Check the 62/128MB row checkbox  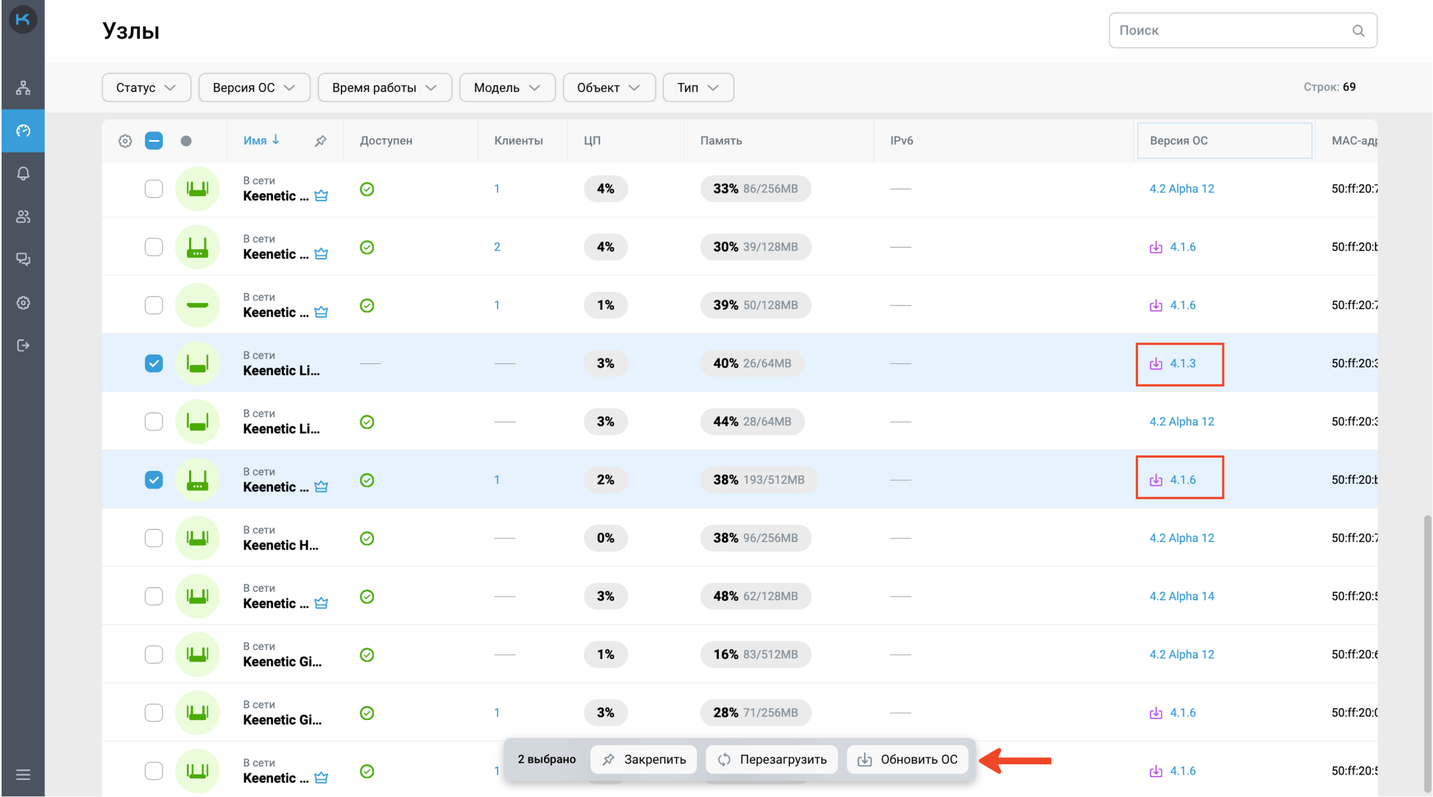point(154,597)
